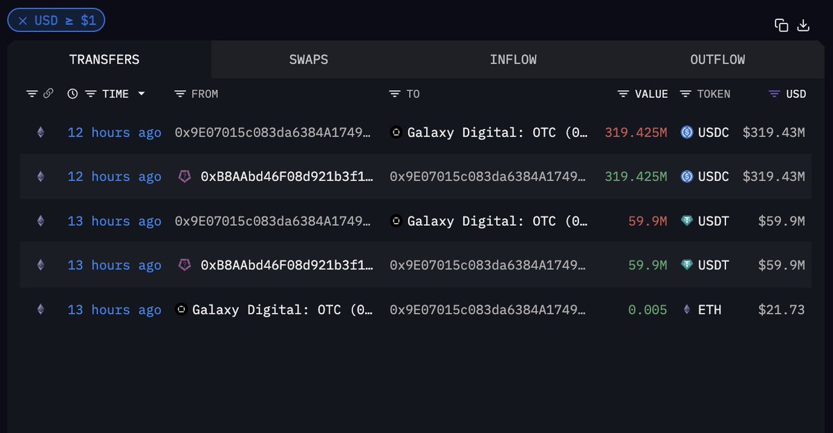Open TO address 0x9E07015c in ETH row
The image size is (833, 433).
(x=489, y=310)
